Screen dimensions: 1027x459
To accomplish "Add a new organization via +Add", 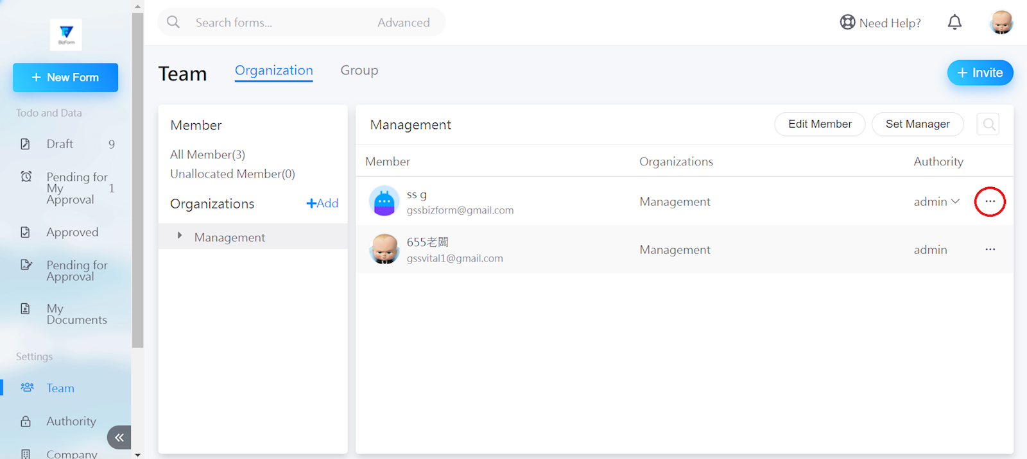I will [x=322, y=203].
